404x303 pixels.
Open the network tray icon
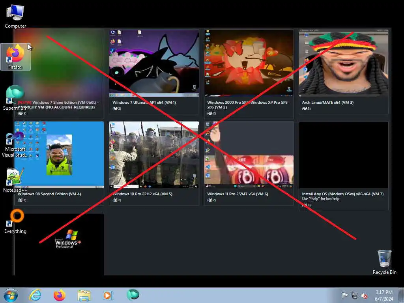coord(355,296)
